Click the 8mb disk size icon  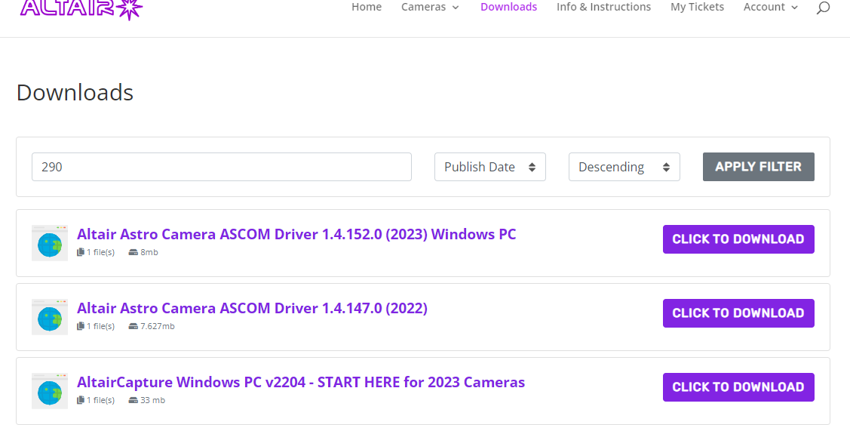coord(133,252)
